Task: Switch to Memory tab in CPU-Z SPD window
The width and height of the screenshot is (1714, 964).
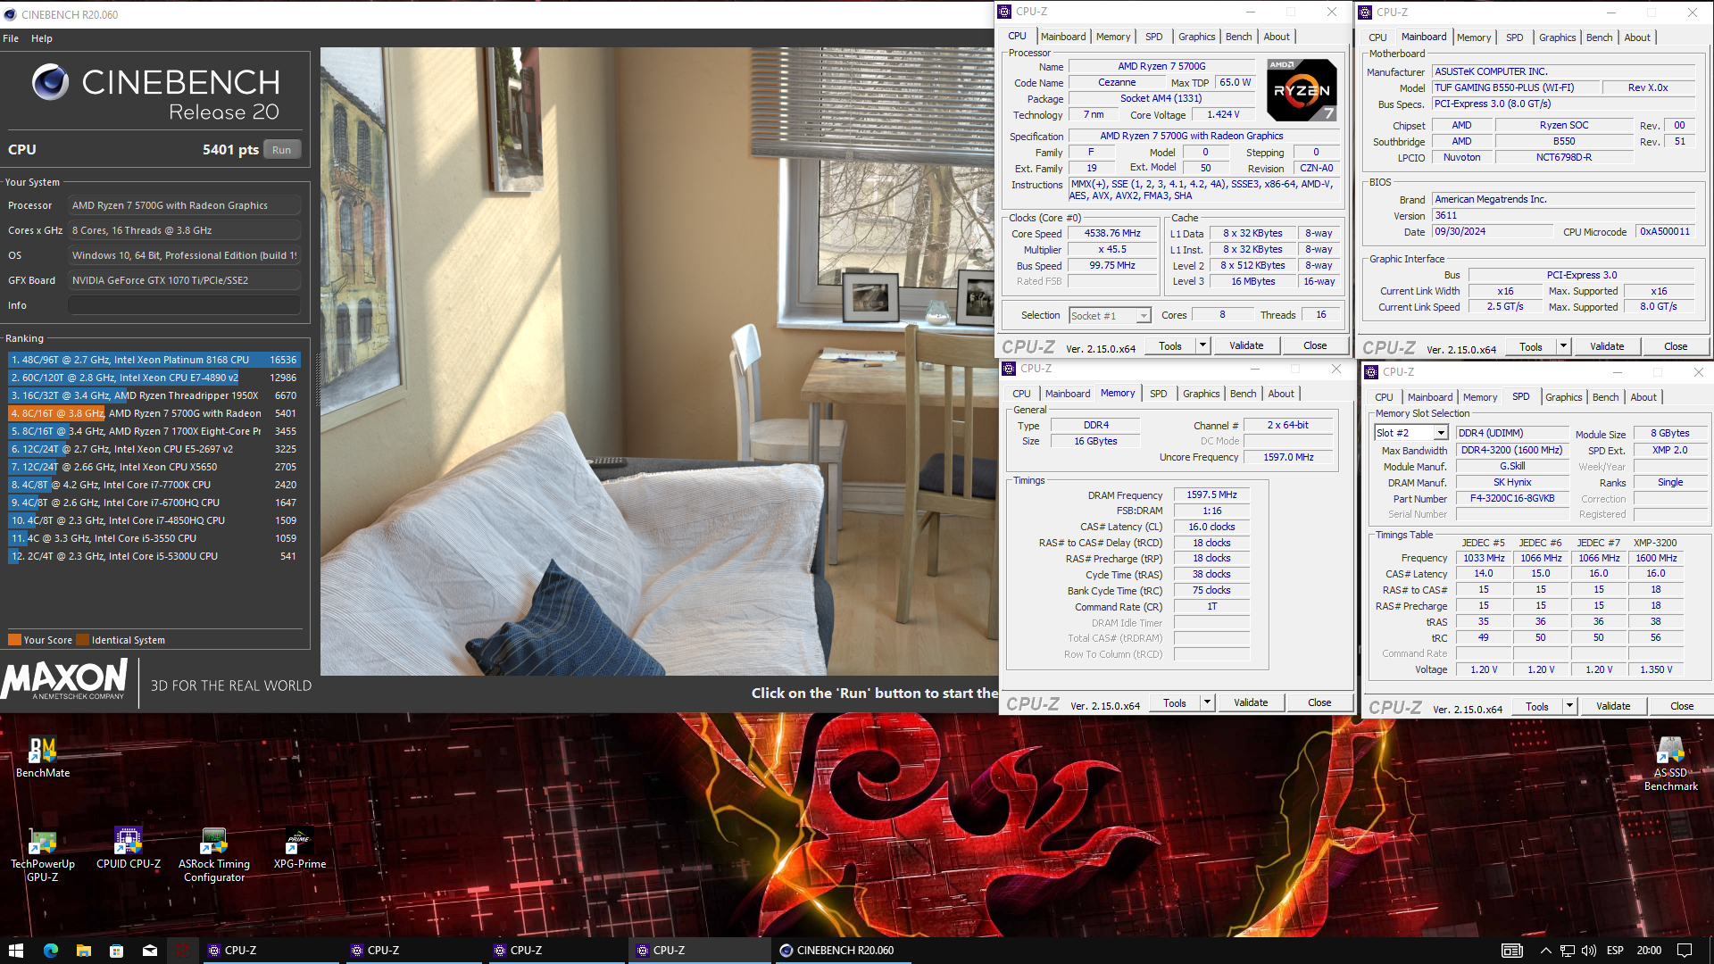Action: [x=1479, y=397]
